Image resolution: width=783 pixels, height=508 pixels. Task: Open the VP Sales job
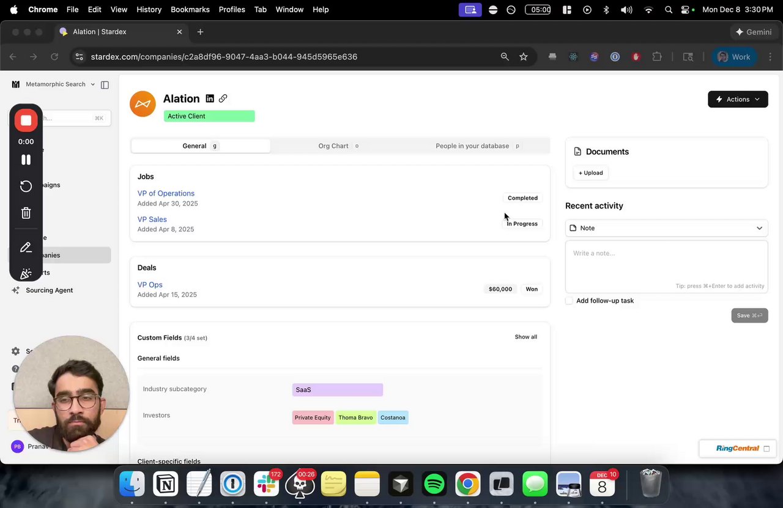(x=152, y=219)
